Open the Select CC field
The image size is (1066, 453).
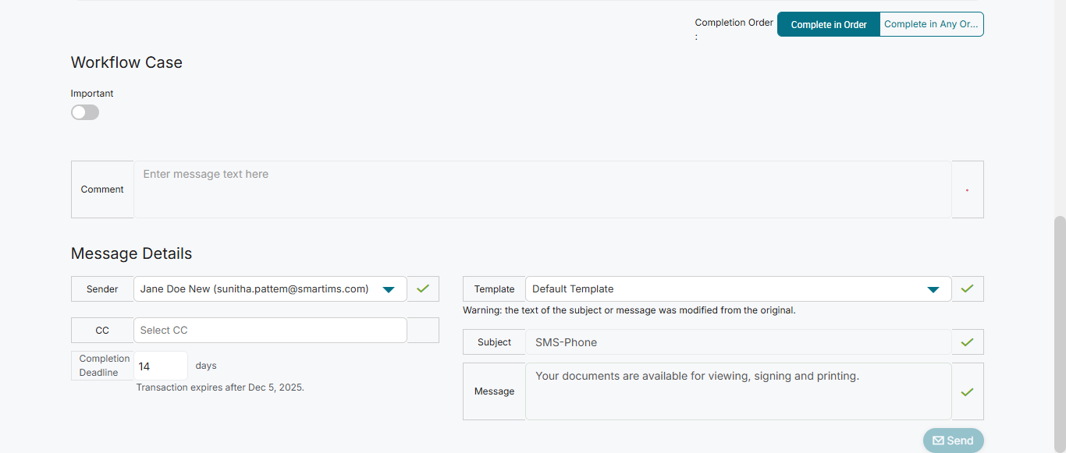click(270, 330)
